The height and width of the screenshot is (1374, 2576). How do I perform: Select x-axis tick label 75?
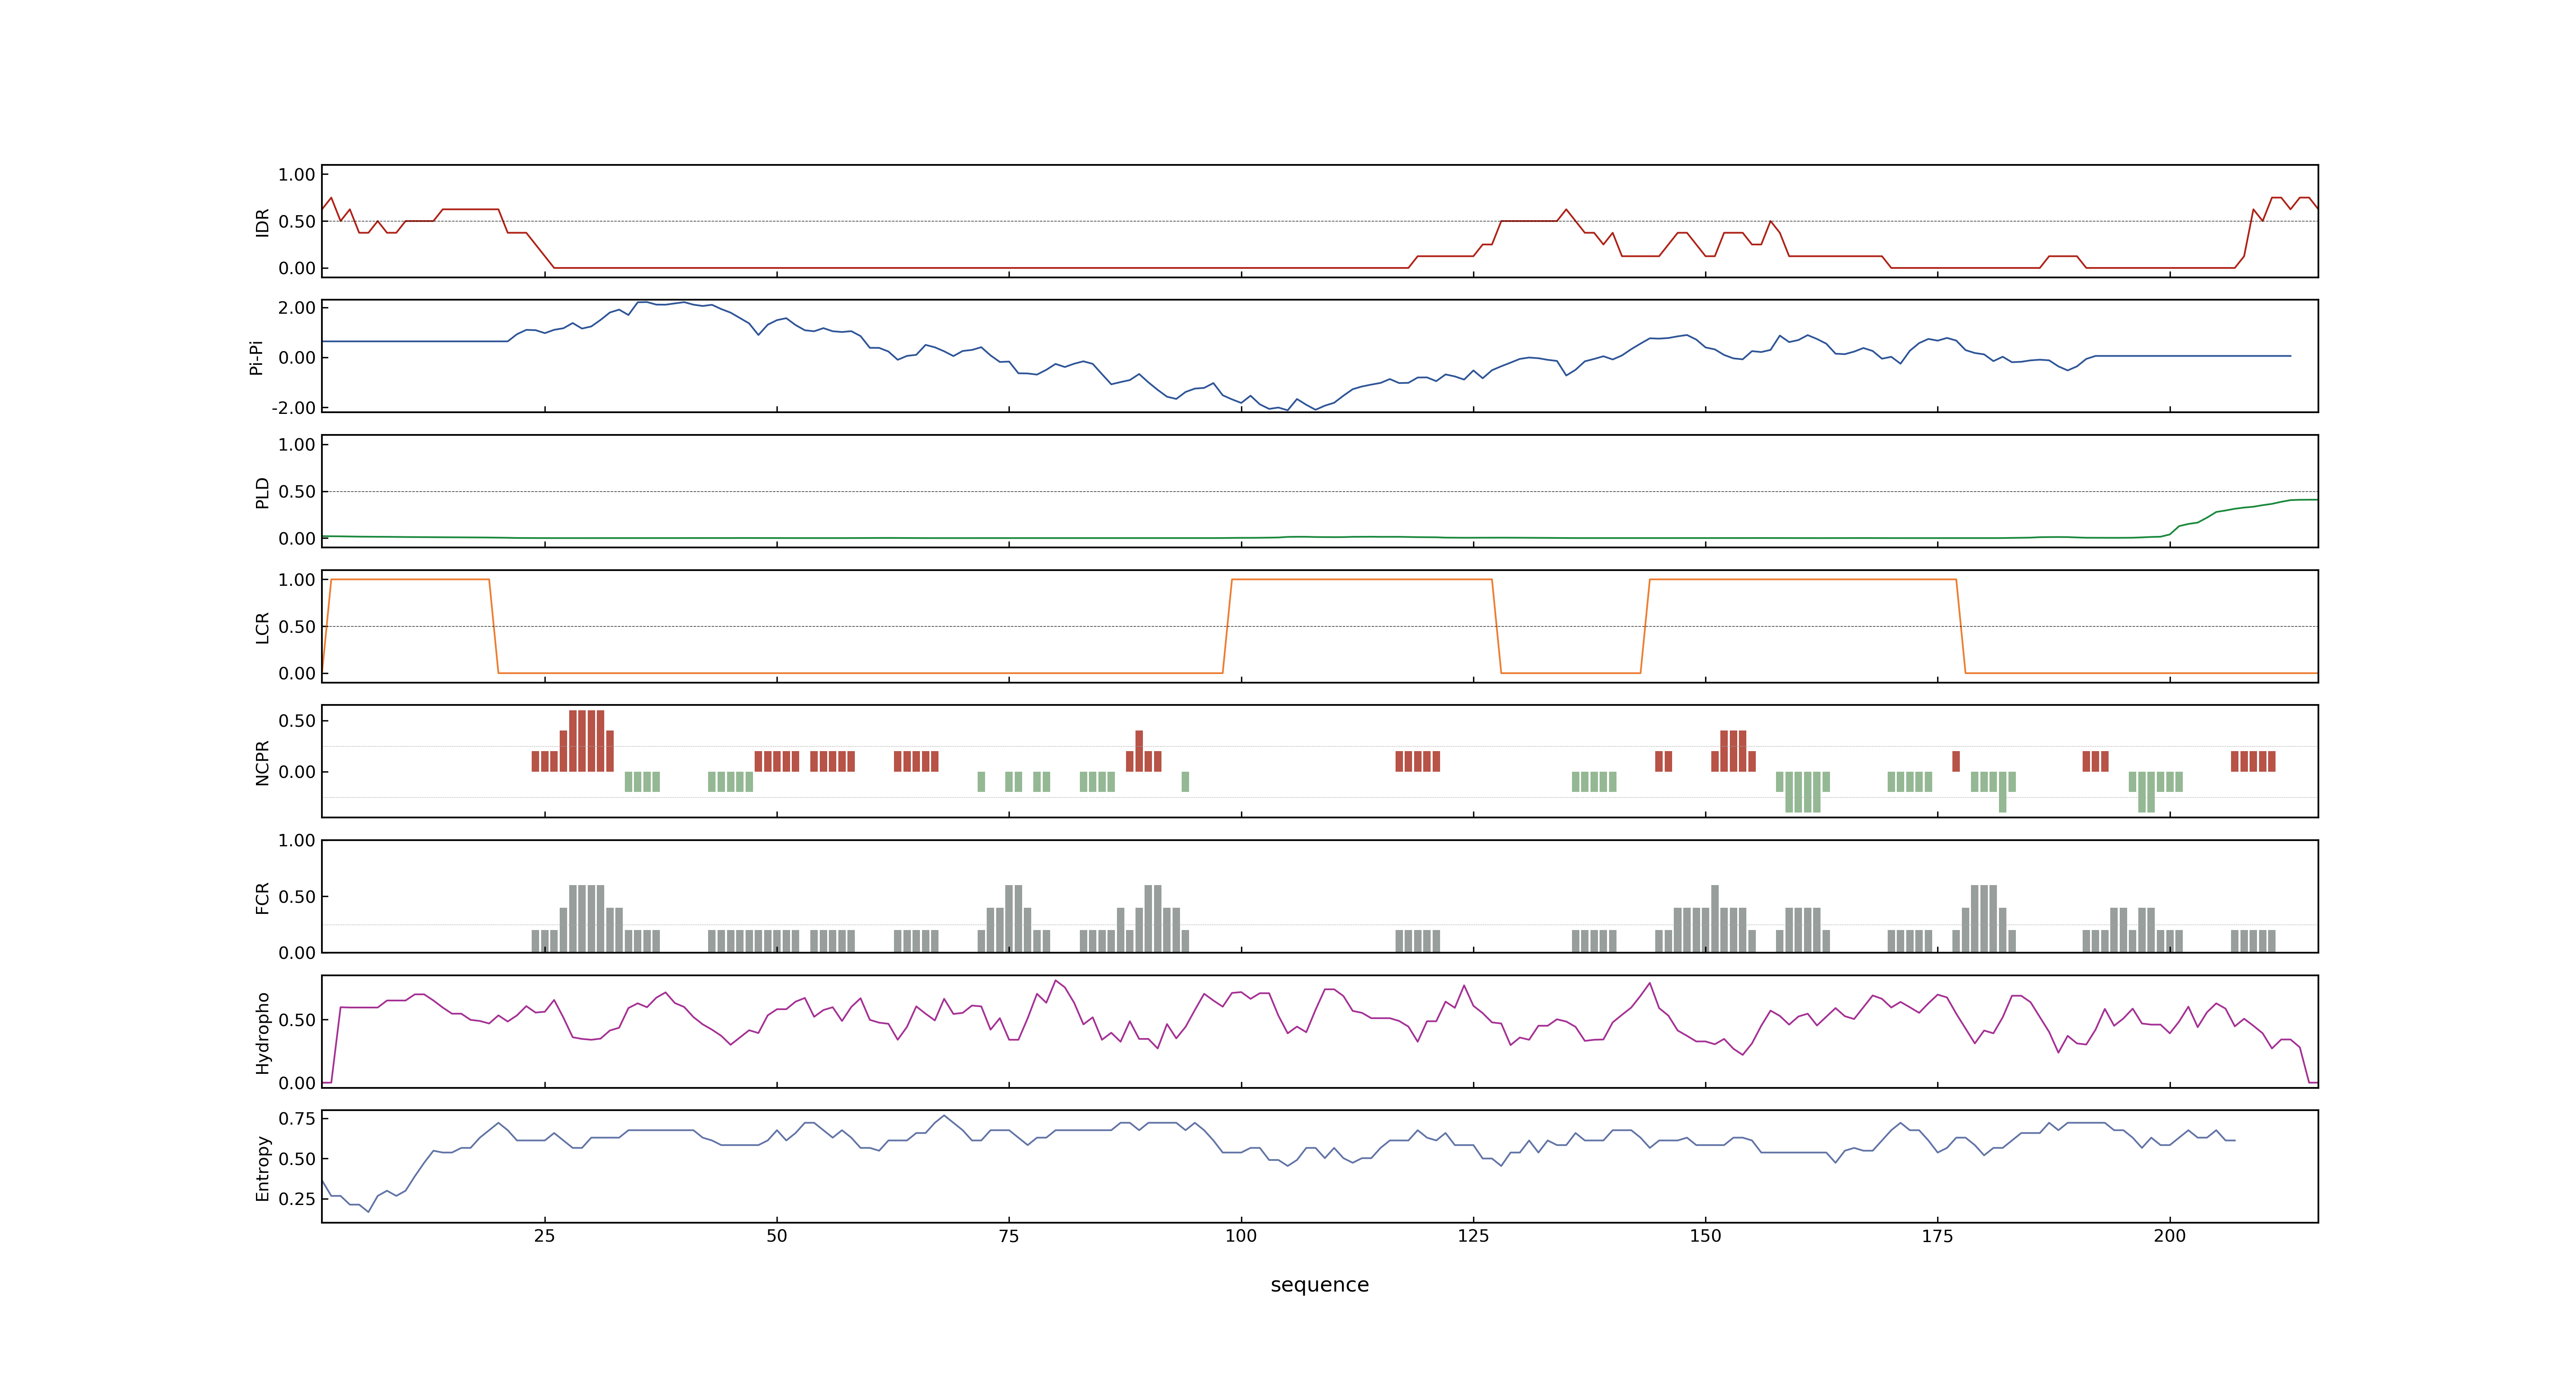(x=1008, y=1236)
